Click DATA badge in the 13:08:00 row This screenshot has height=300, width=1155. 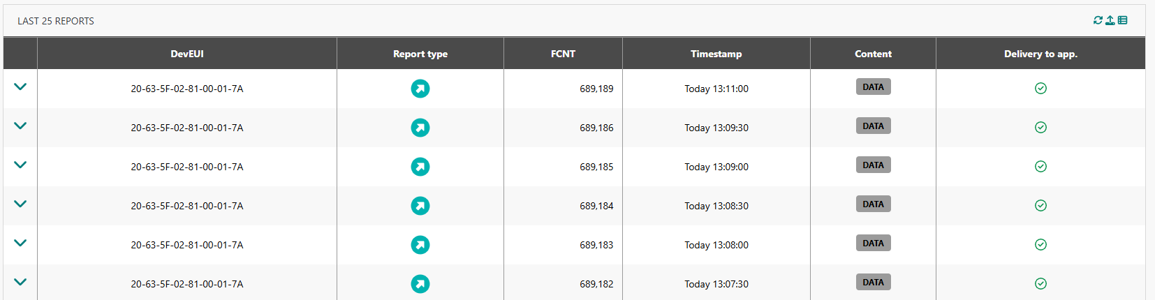(x=873, y=243)
